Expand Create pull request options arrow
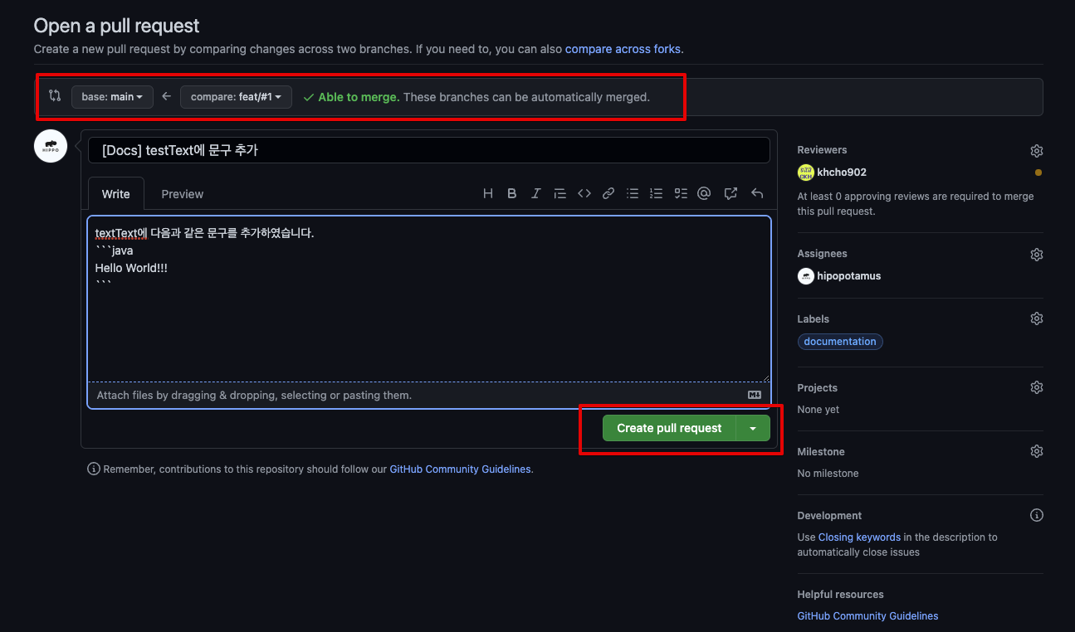 tap(753, 428)
